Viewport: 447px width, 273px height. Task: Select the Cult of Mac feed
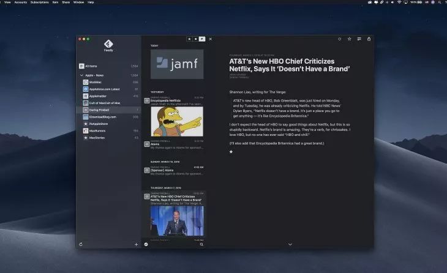tap(108, 103)
